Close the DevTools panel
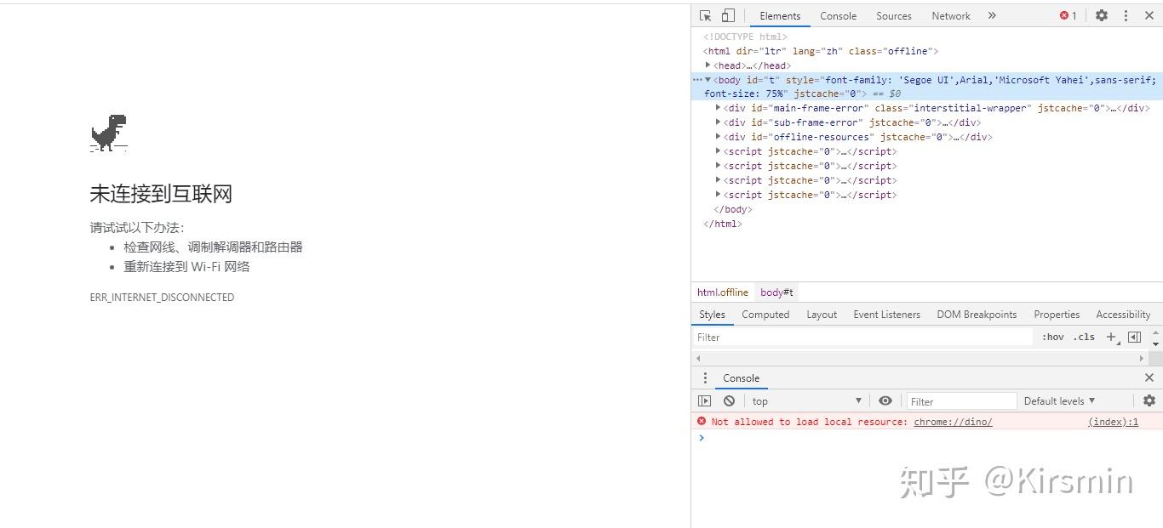The width and height of the screenshot is (1163, 528). pos(1149,15)
